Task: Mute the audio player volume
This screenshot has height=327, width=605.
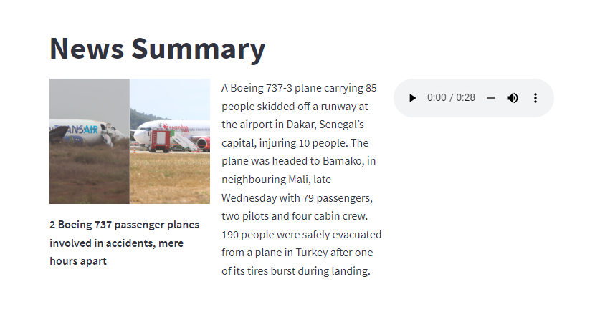Action: [513, 98]
